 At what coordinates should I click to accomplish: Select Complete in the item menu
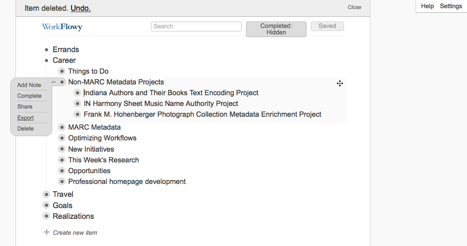pos(29,96)
